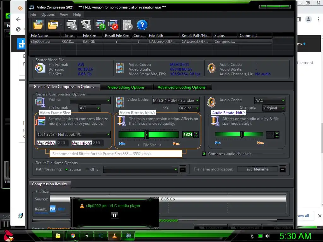The width and height of the screenshot is (323, 242).
Task: Select General Video Compression Options tab
Action: pyautogui.click(x=64, y=87)
